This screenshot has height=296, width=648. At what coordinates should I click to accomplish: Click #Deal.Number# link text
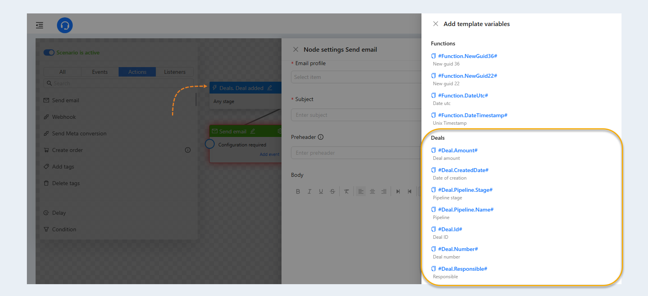point(458,249)
